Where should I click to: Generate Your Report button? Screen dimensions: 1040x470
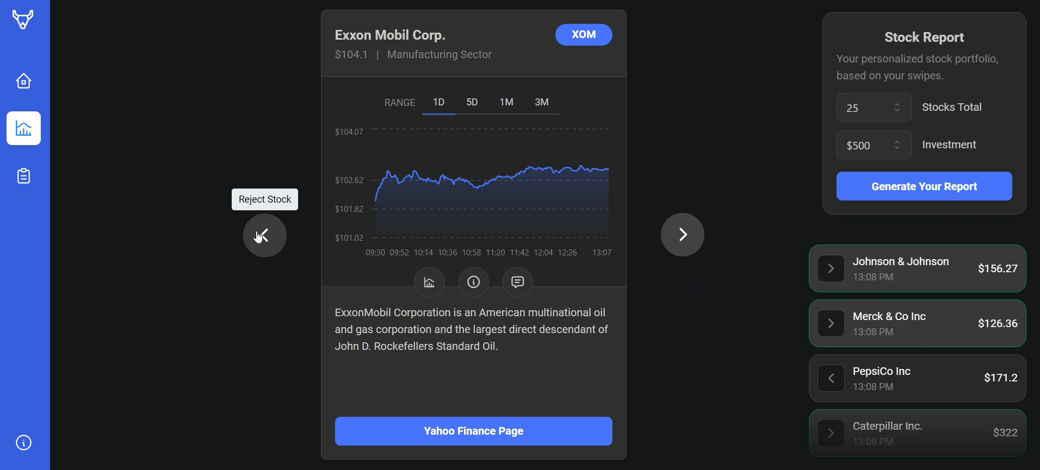click(x=924, y=186)
